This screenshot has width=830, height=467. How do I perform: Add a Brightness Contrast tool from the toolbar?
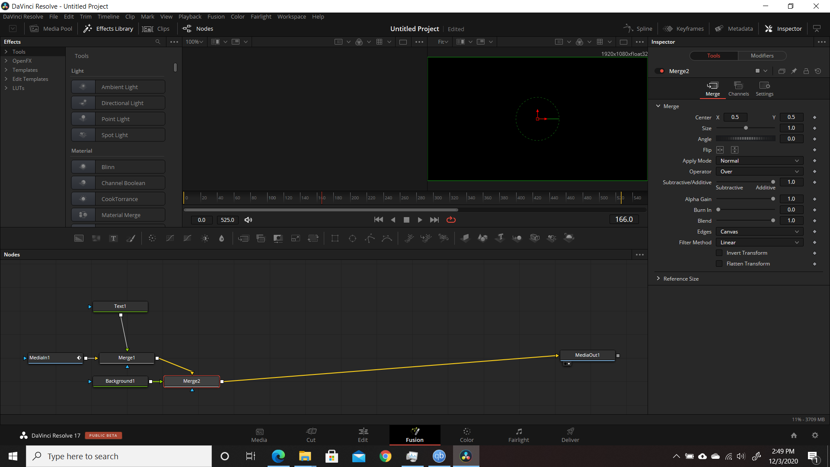click(x=205, y=238)
